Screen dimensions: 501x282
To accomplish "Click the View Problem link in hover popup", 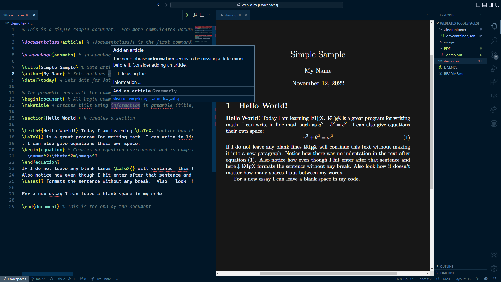I will click(x=130, y=99).
